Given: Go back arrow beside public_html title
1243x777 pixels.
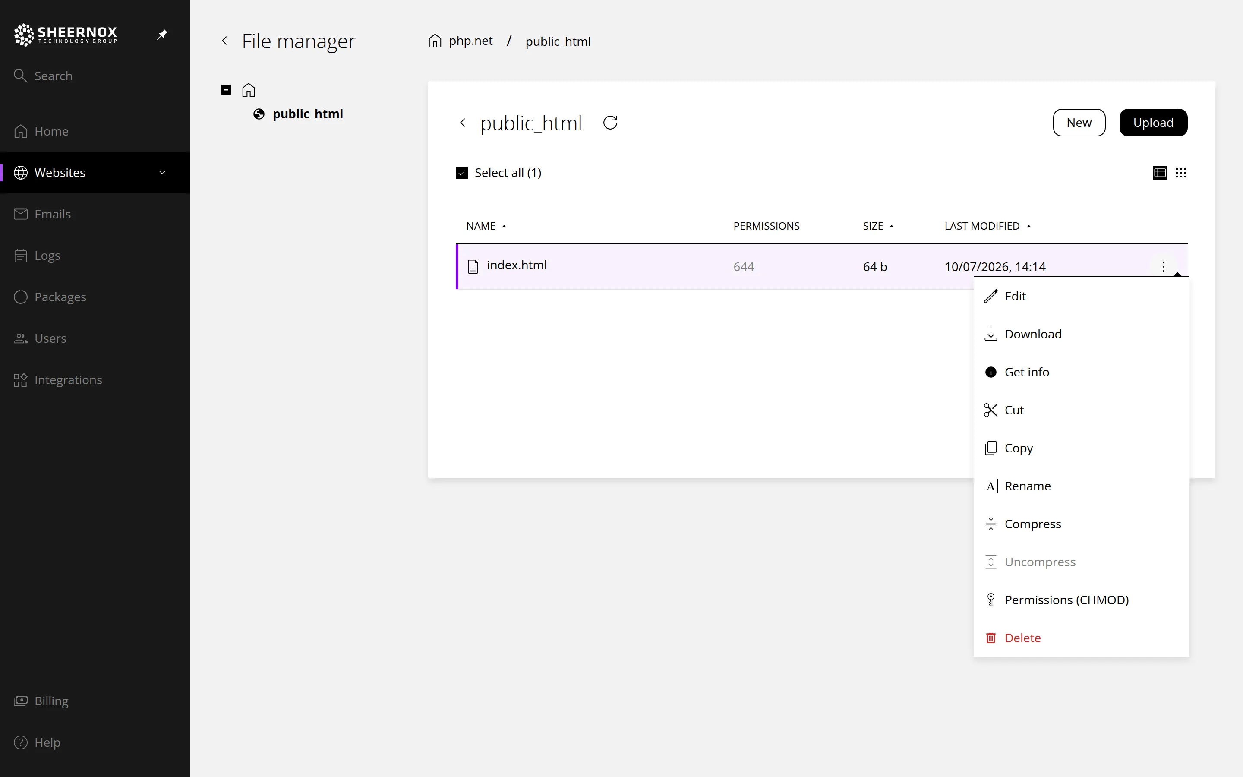Looking at the screenshot, I should [x=463, y=123].
